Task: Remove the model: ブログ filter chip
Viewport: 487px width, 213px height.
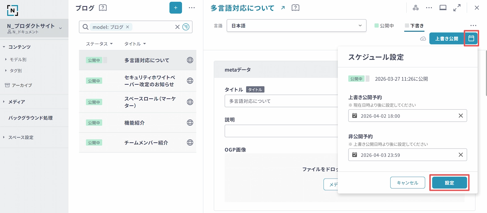Action: (x=128, y=27)
